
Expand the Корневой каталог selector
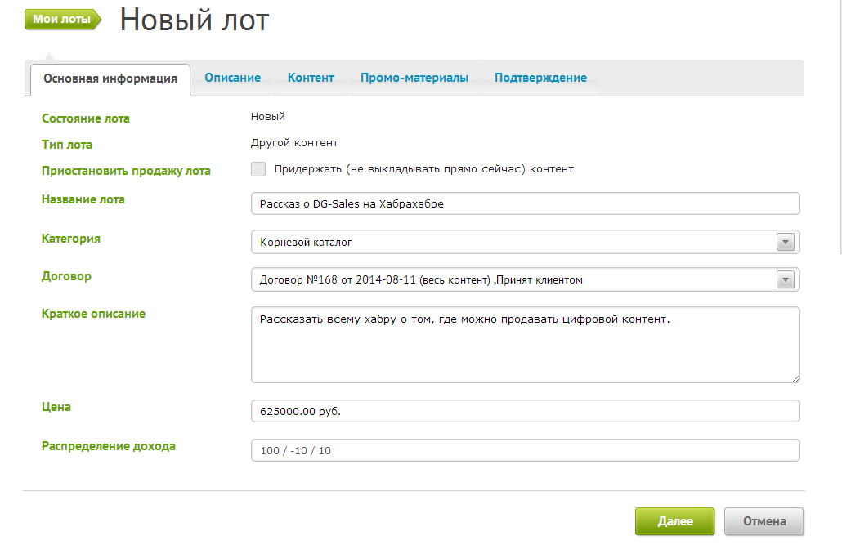pyautogui.click(x=523, y=242)
